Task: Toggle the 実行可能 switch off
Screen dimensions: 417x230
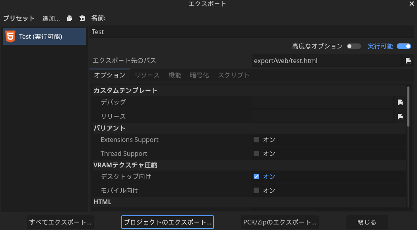Action: [404, 46]
